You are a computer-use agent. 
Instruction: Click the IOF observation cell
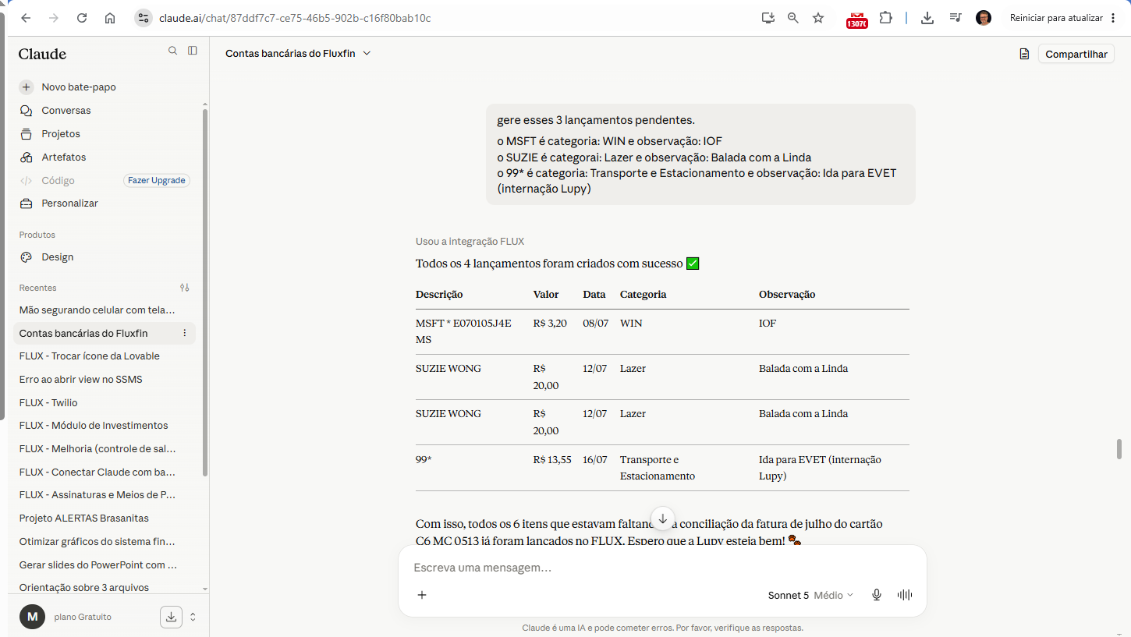click(x=768, y=324)
